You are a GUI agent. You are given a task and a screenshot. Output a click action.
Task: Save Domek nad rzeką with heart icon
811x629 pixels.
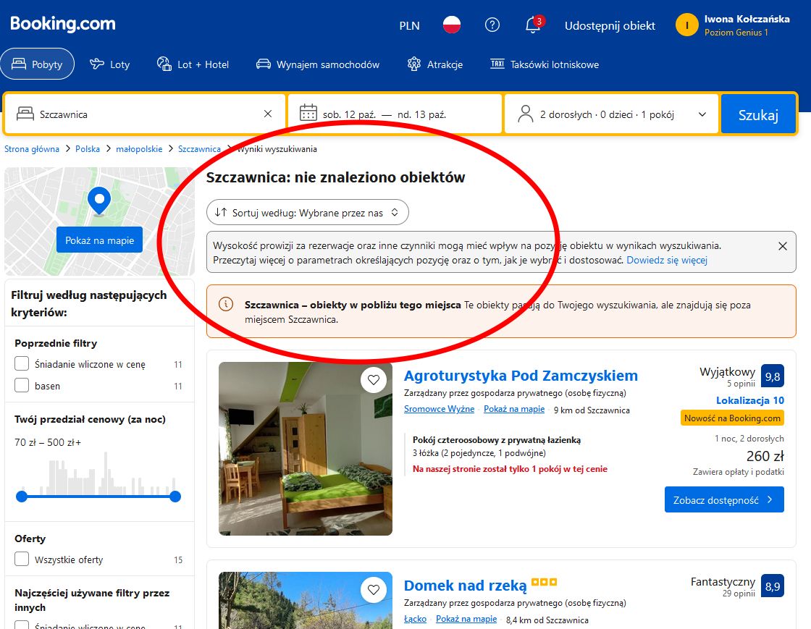point(374,590)
